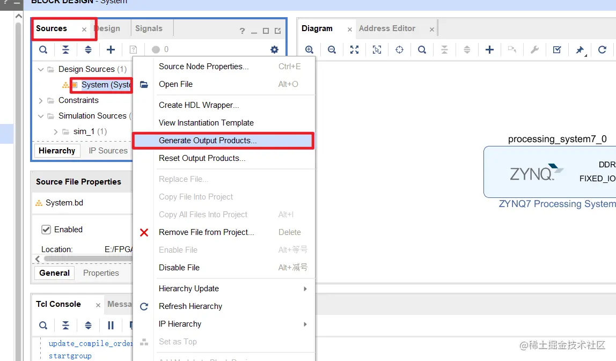
Task: Open the Hierarchy Update submenu
Action: coord(224,289)
